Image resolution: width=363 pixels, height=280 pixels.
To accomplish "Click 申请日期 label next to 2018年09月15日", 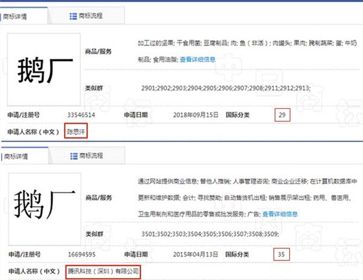I will [136, 115].
